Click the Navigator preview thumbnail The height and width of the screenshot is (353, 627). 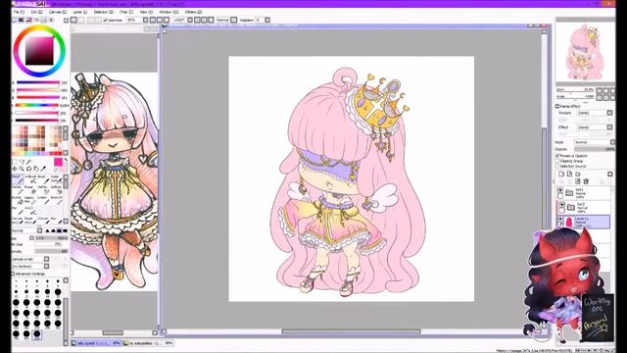click(585, 52)
